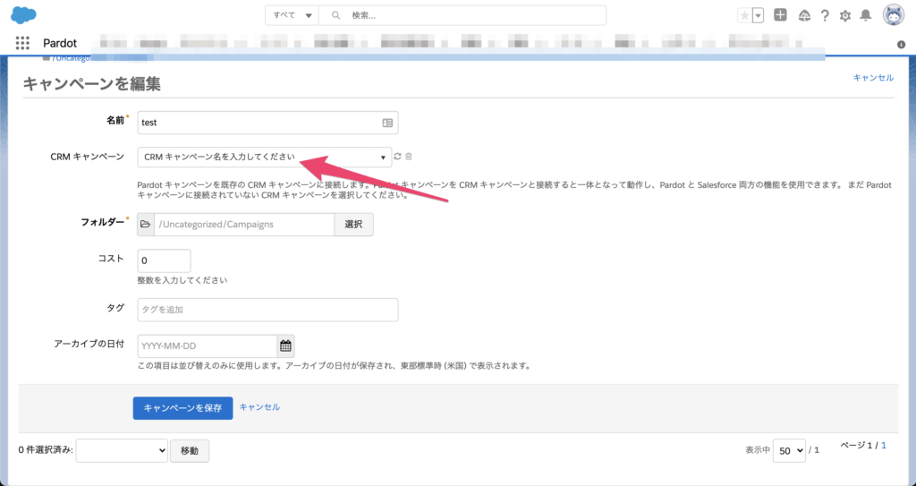Screen dimensions: 916x486
Task: Focus the global 検索 search field
Action: click(x=462, y=16)
